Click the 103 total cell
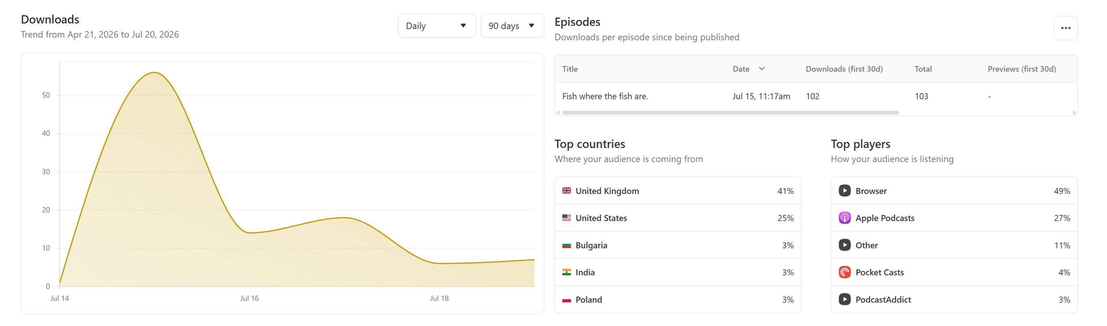Image resolution: width=1107 pixels, height=326 pixels. pos(922,96)
